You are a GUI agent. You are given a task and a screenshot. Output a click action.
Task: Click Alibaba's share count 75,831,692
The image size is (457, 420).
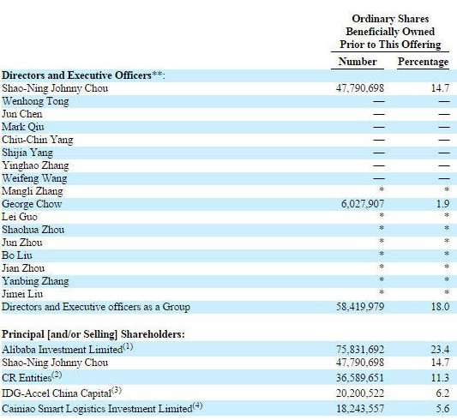(x=360, y=349)
